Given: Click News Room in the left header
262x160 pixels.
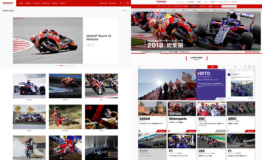Looking at the screenshot, I should tap(112, 3).
